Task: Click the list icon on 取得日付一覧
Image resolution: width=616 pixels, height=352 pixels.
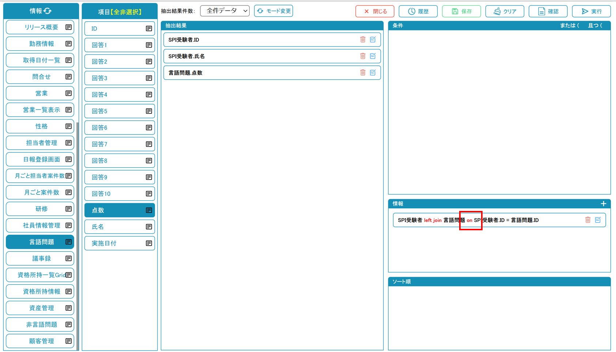Action: tap(68, 60)
